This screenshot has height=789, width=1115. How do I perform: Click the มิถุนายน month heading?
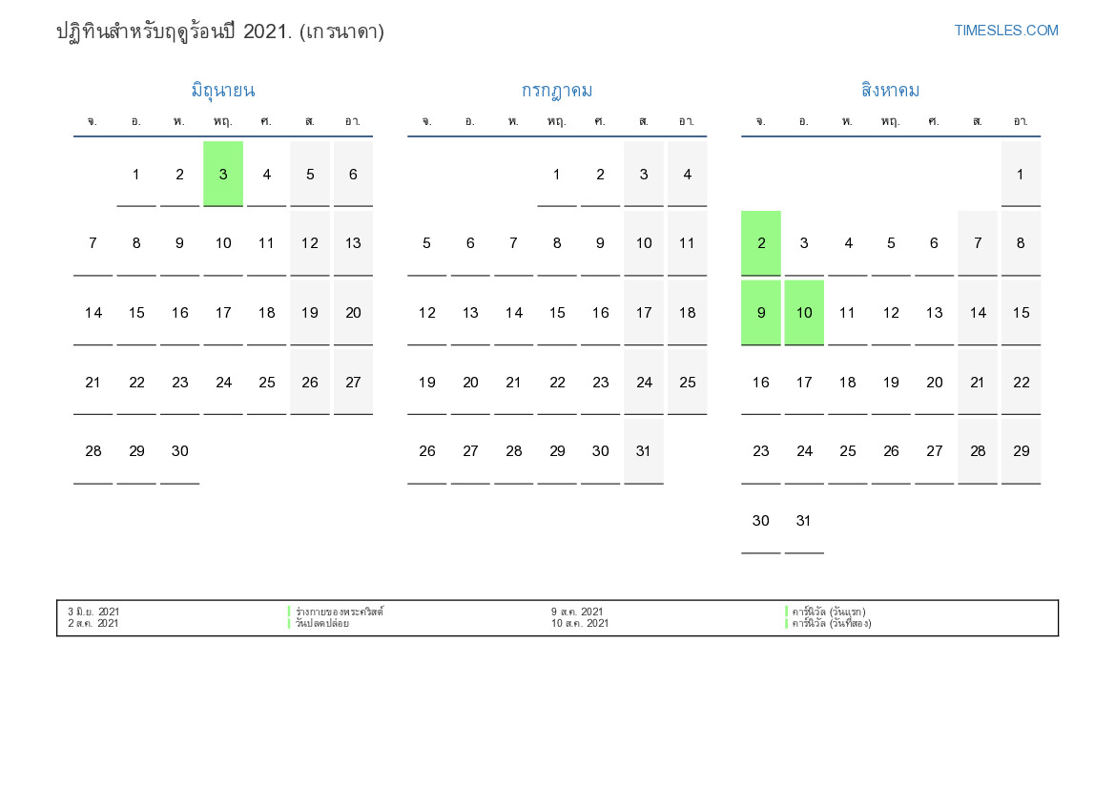click(222, 91)
